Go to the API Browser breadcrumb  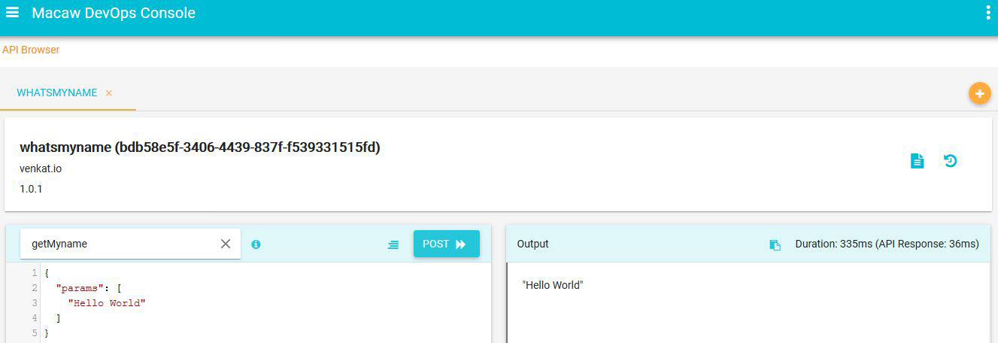tap(31, 50)
